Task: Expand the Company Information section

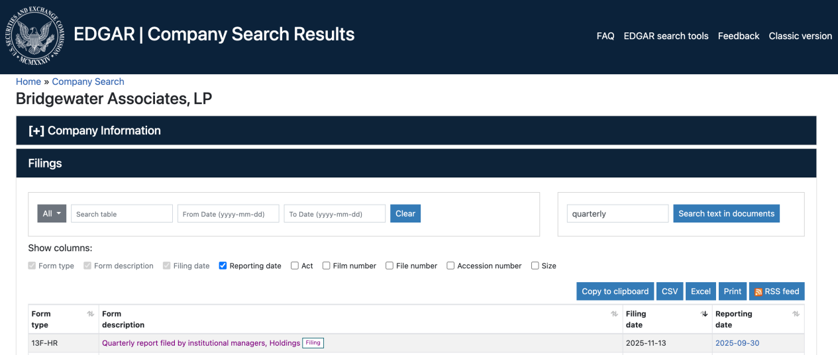Action: [95, 130]
